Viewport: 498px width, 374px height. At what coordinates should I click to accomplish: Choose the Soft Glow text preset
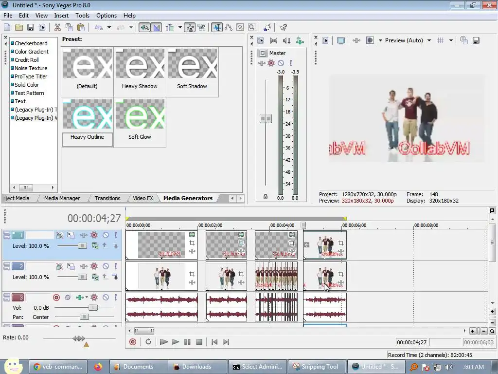pos(140,122)
